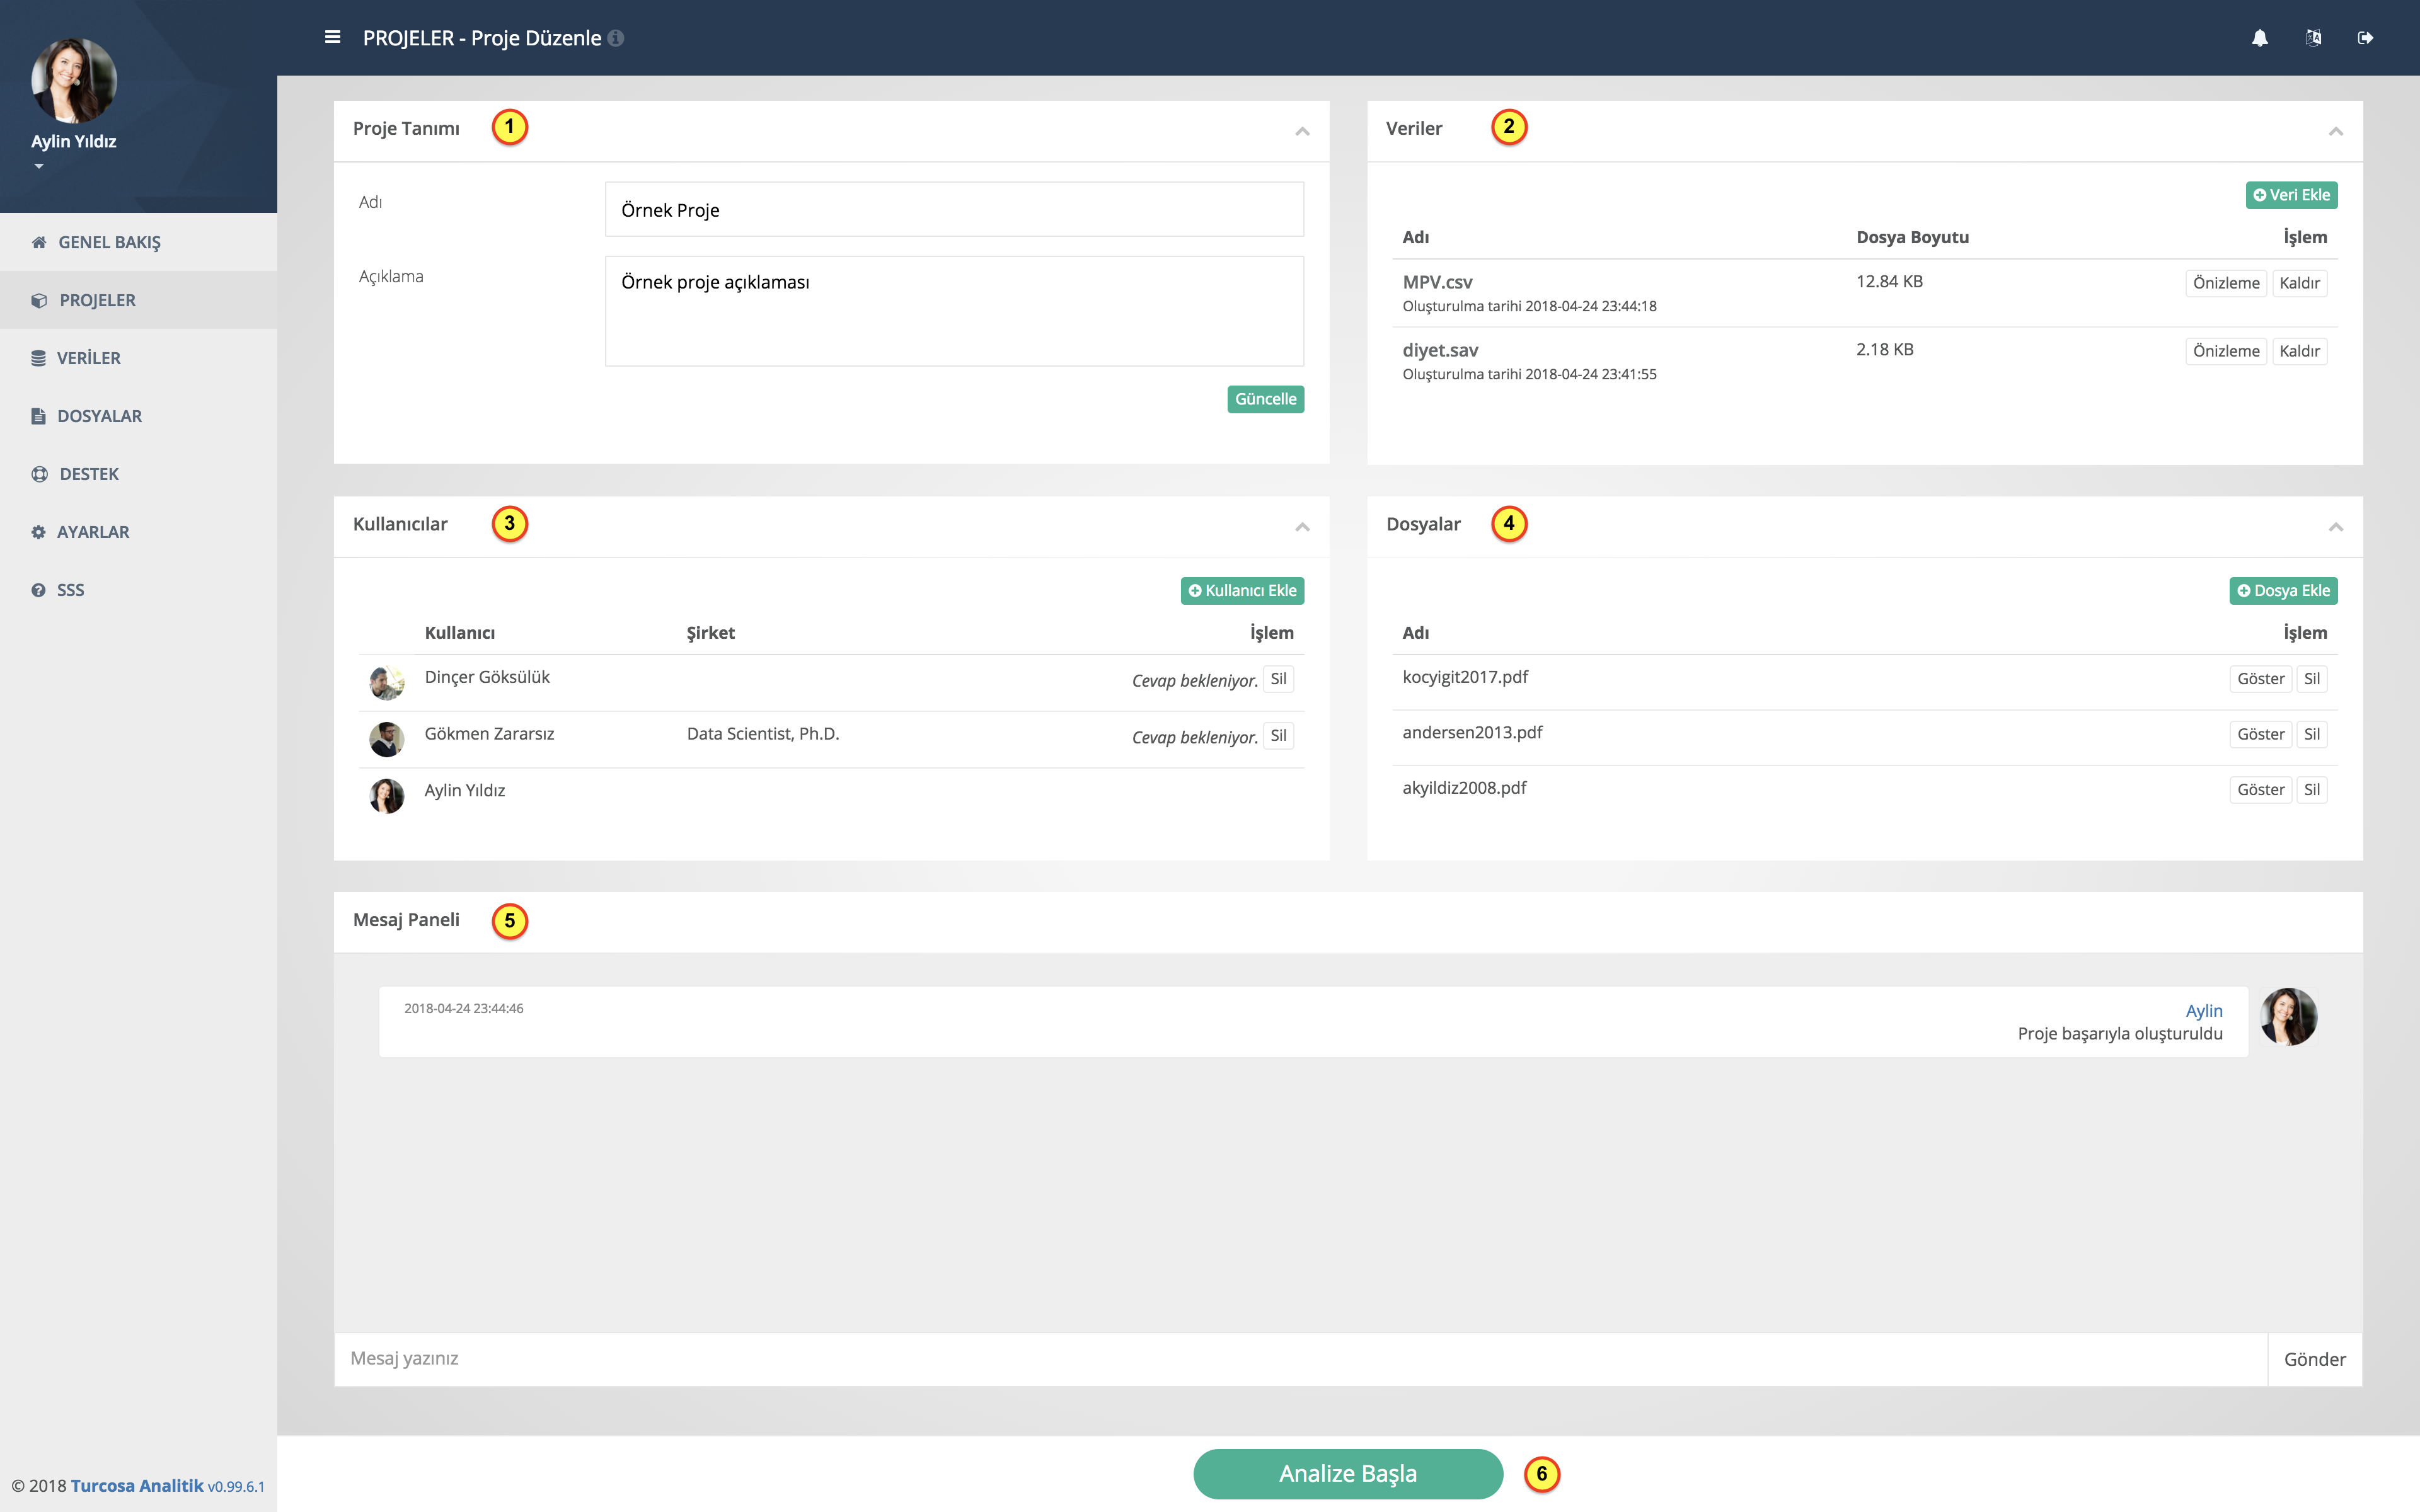The height and width of the screenshot is (1512, 2420).
Task: Delete user Gökmen Zararsız with Sil
Action: pos(1278,736)
